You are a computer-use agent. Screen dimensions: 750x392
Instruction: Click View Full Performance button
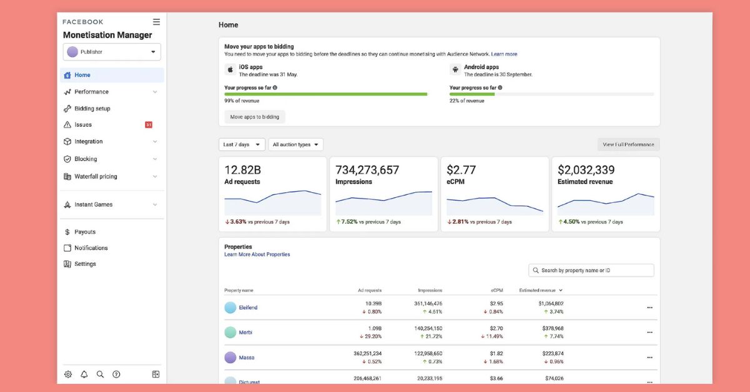point(628,145)
